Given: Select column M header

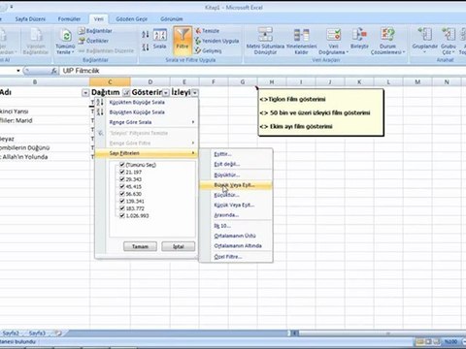Looking at the screenshot, I should click(417, 82).
